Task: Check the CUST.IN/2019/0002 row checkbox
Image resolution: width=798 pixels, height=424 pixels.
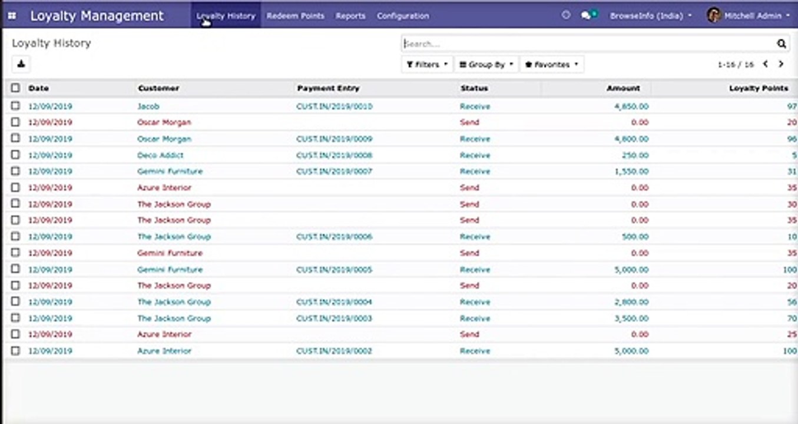Action: (15, 350)
